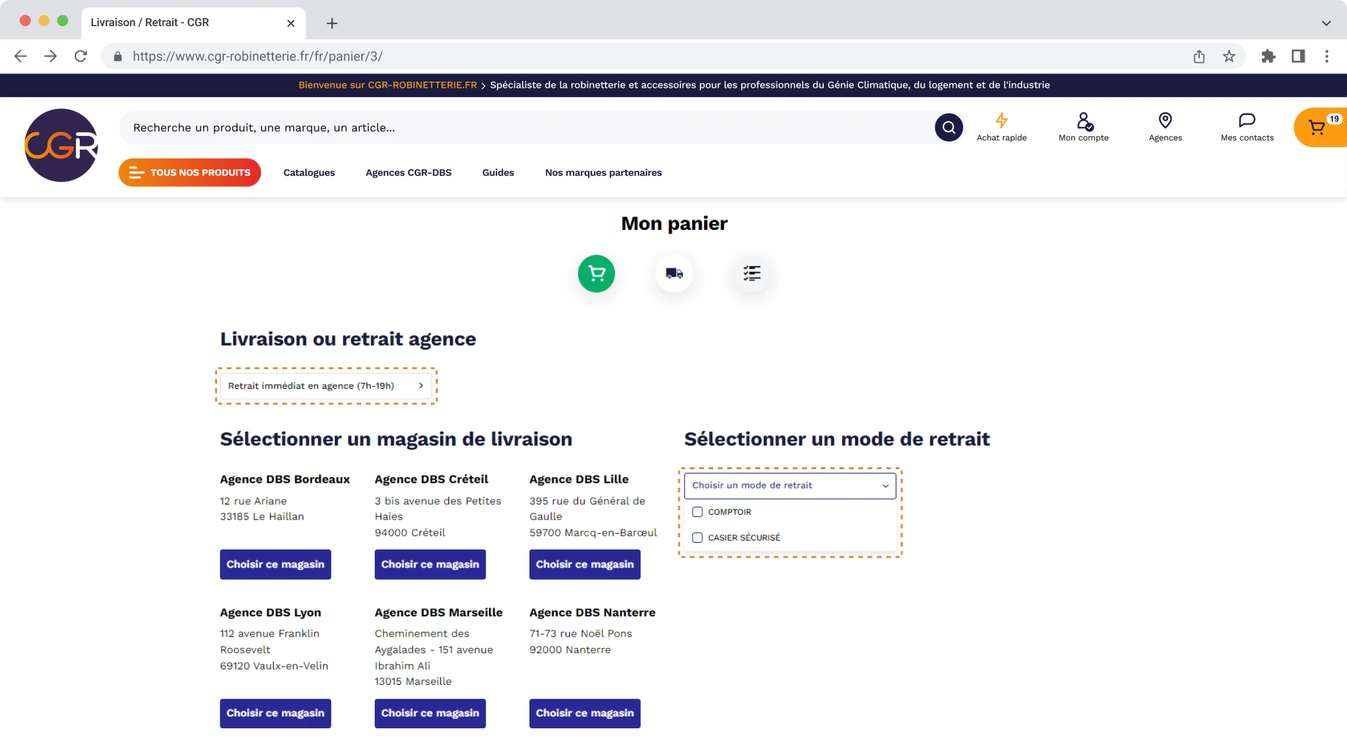
Task: Open Agences CGR-DBS menu item
Action: coord(408,173)
